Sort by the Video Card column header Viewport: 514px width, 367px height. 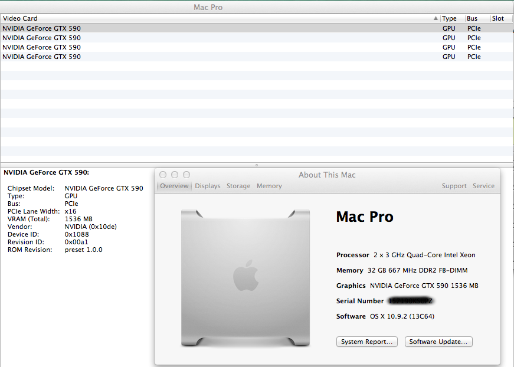pos(220,18)
